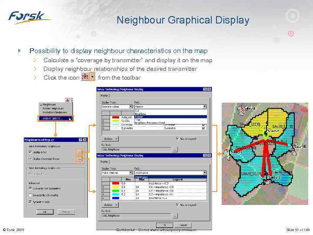Toggle 'Add to Legend' in Value intervals dialog

click(177, 205)
